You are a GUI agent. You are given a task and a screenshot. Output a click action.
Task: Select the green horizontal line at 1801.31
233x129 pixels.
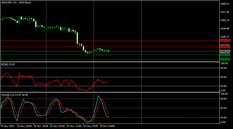click(x=110, y=55)
